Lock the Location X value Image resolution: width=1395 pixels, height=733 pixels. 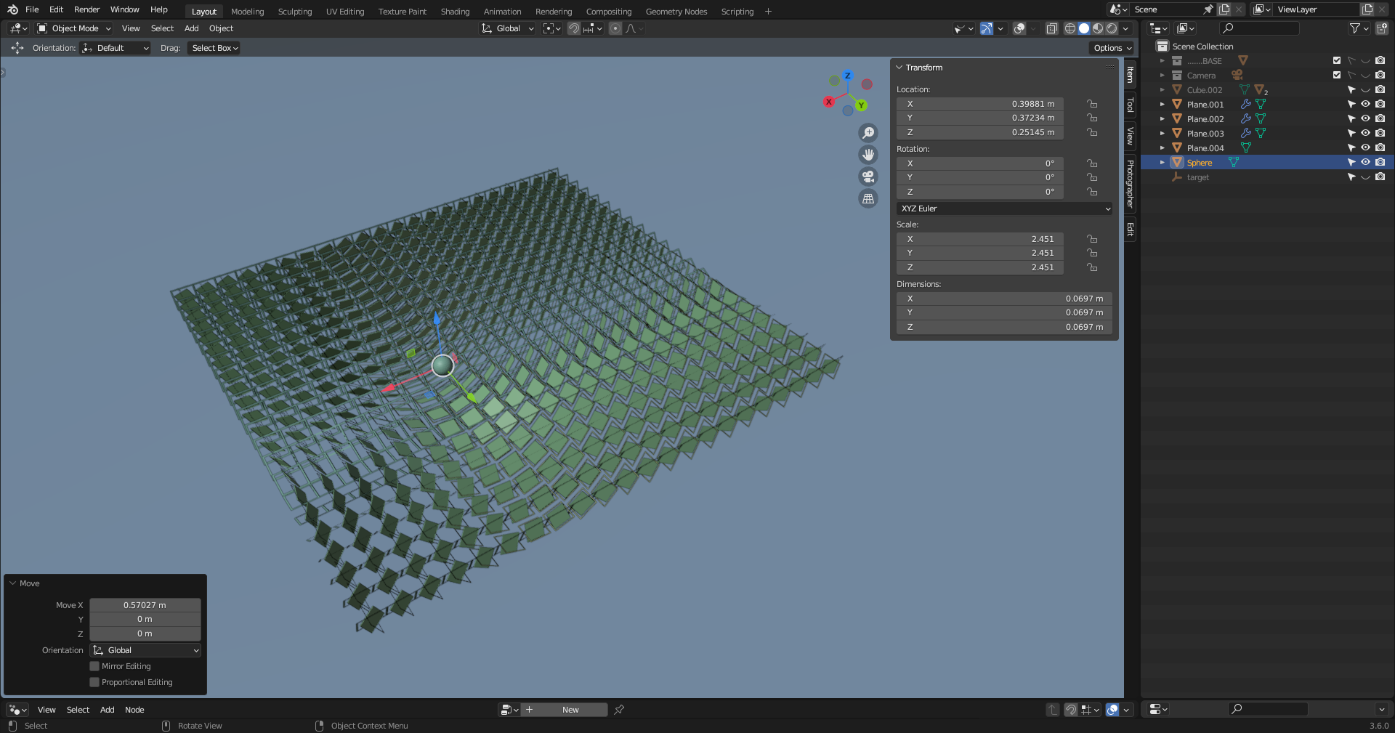coord(1091,104)
